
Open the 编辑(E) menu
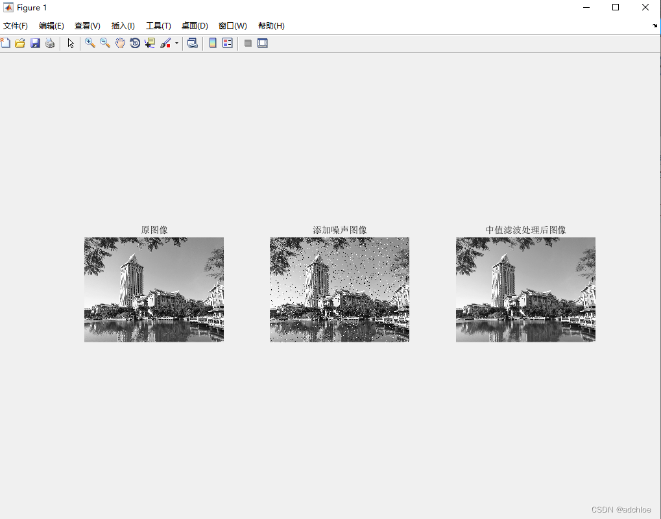coord(51,26)
